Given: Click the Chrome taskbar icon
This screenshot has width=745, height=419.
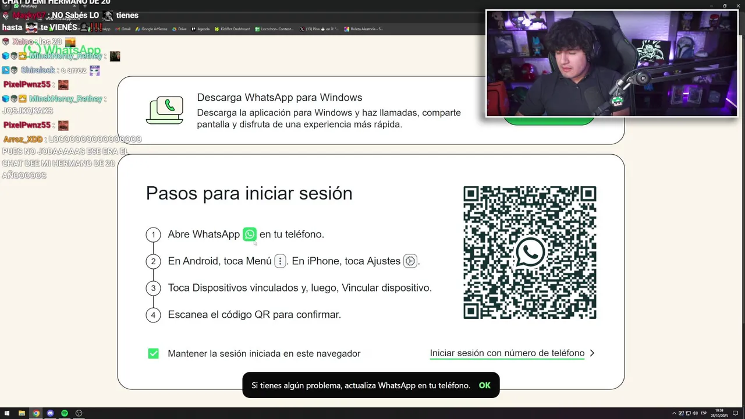Looking at the screenshot, I should [x=36, y=413].
